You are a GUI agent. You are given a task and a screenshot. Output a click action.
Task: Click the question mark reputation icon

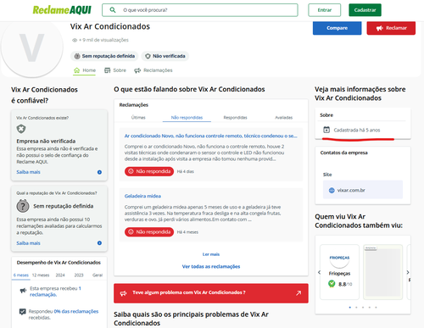23,206
